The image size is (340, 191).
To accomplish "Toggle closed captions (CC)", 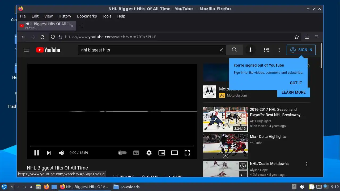I will click(136, 153).
